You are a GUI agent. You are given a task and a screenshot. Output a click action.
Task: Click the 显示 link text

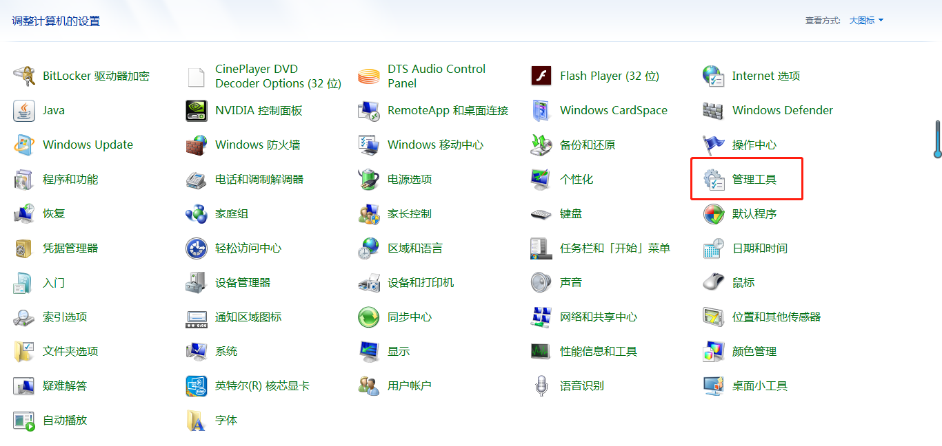[399, 351]
